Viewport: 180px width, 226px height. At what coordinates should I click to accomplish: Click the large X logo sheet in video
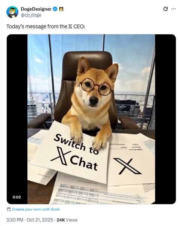[127, 166]
